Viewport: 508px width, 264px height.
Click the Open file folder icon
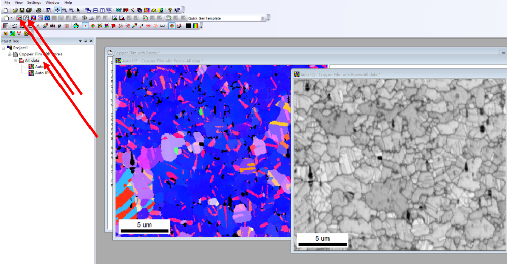pos(15,10)
